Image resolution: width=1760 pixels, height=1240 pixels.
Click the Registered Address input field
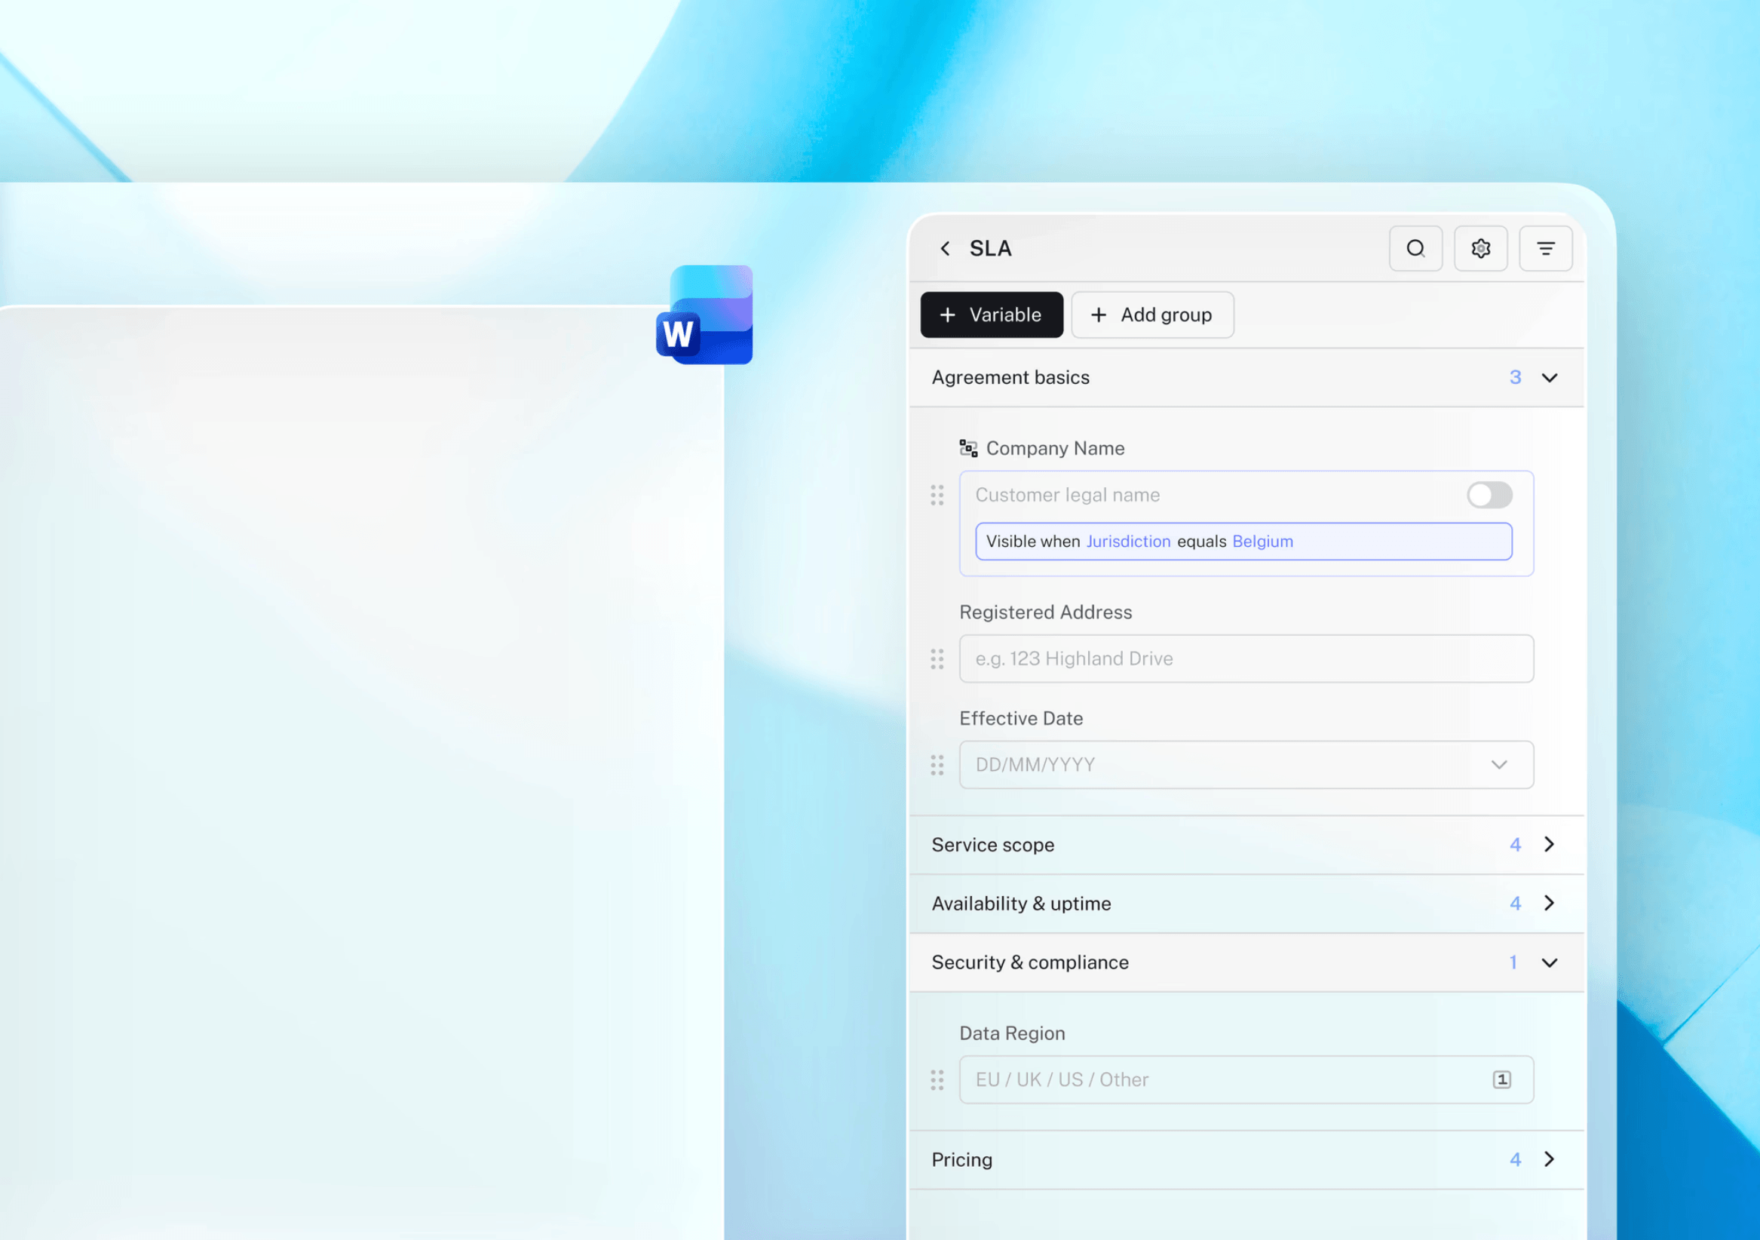[1245, 658]
